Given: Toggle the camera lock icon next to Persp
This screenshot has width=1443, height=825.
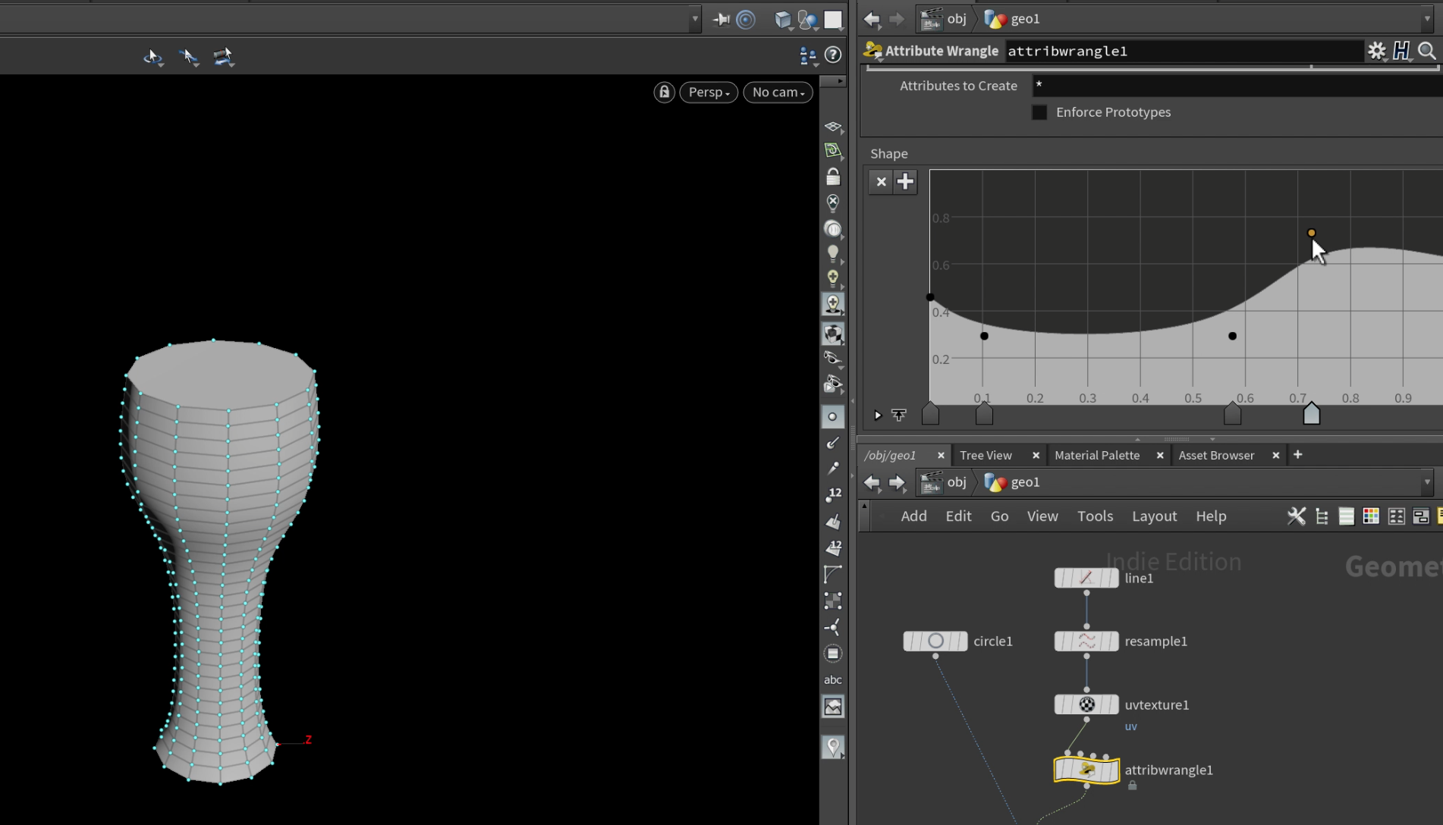Looking at the screenshot, I should coord(664,92).
